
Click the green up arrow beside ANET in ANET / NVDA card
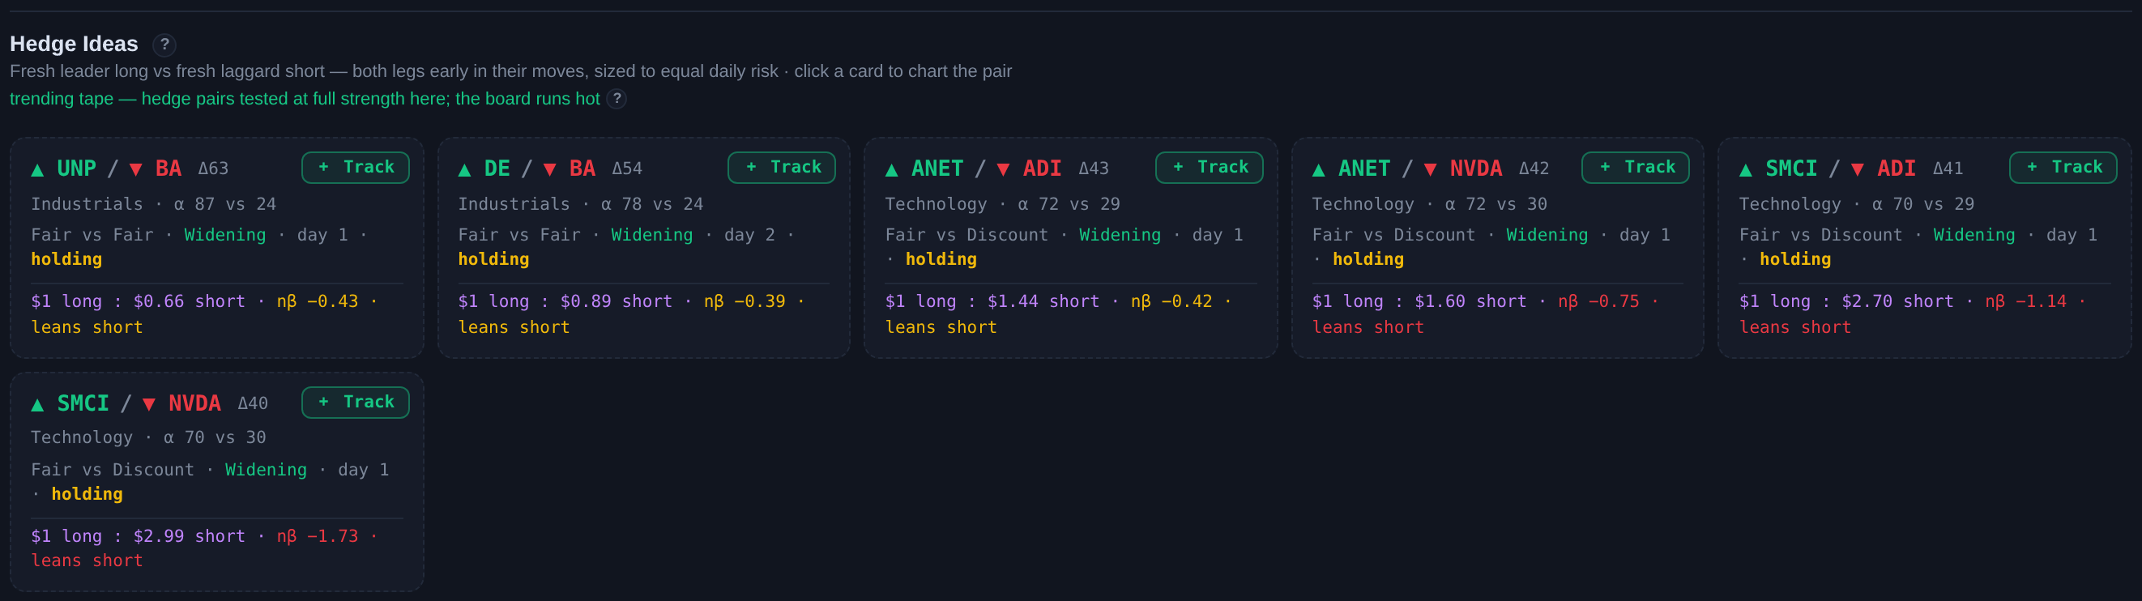click(x=1319, y=169)
